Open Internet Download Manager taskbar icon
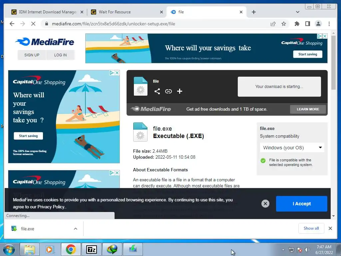The height and width of the screenshot is (256, 341). click(112, 249)
